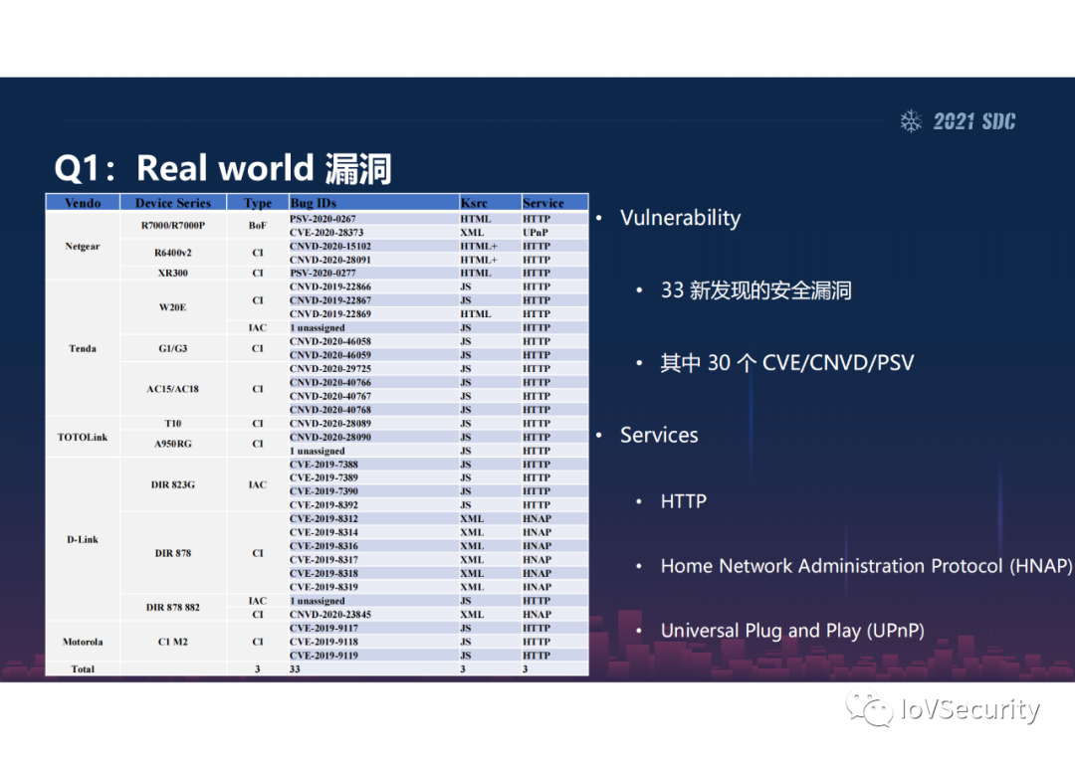Click the 'BoF' type cell
1075x759 pixels.
click(x=258, y=226)
